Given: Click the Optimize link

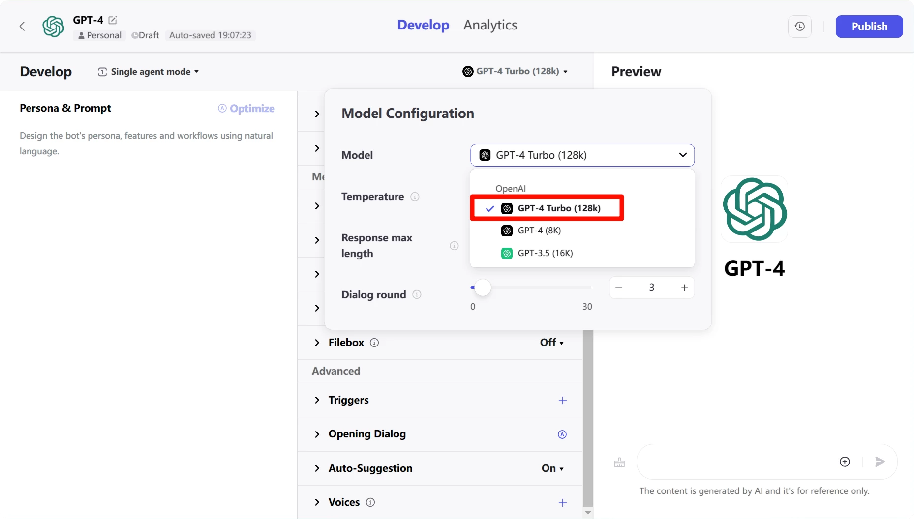Looking at the screenshot, I should click(252, 109).
